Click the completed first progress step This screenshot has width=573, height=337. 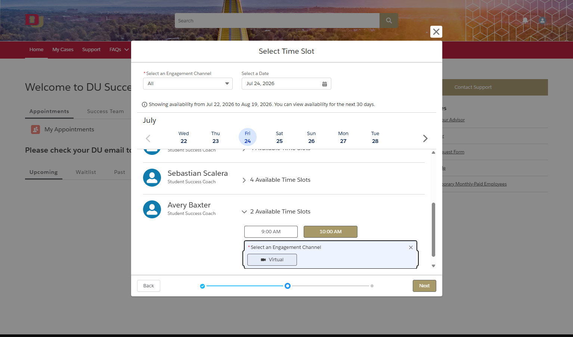(202, 286)
